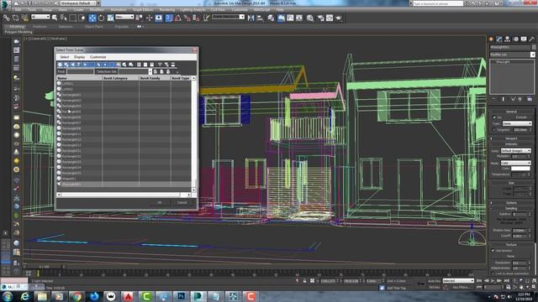This screenshot has width=538, height=302.
Task: Activate the Select and Rotate tool
Action: 101,18
